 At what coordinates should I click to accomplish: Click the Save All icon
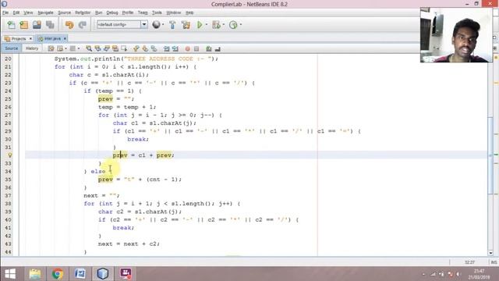50,25
